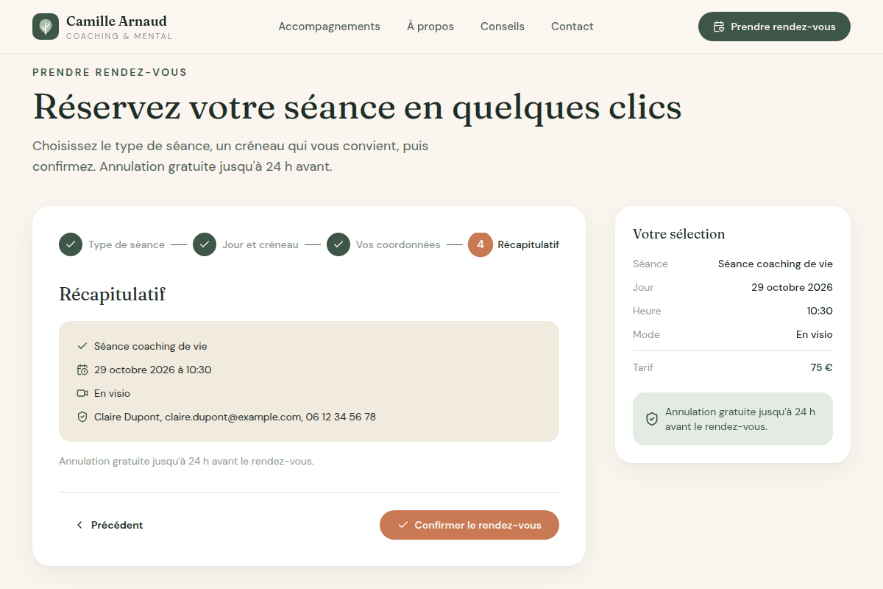Select the Type de séance step label

(127, 244)
